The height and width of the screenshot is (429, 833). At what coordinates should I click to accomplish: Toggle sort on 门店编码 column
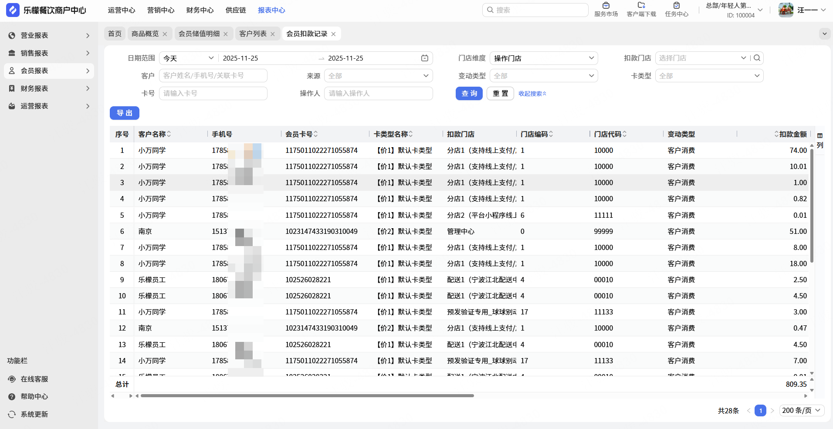pos(551,134)
